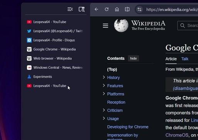Click the Wikipedia globe logo

121,25
